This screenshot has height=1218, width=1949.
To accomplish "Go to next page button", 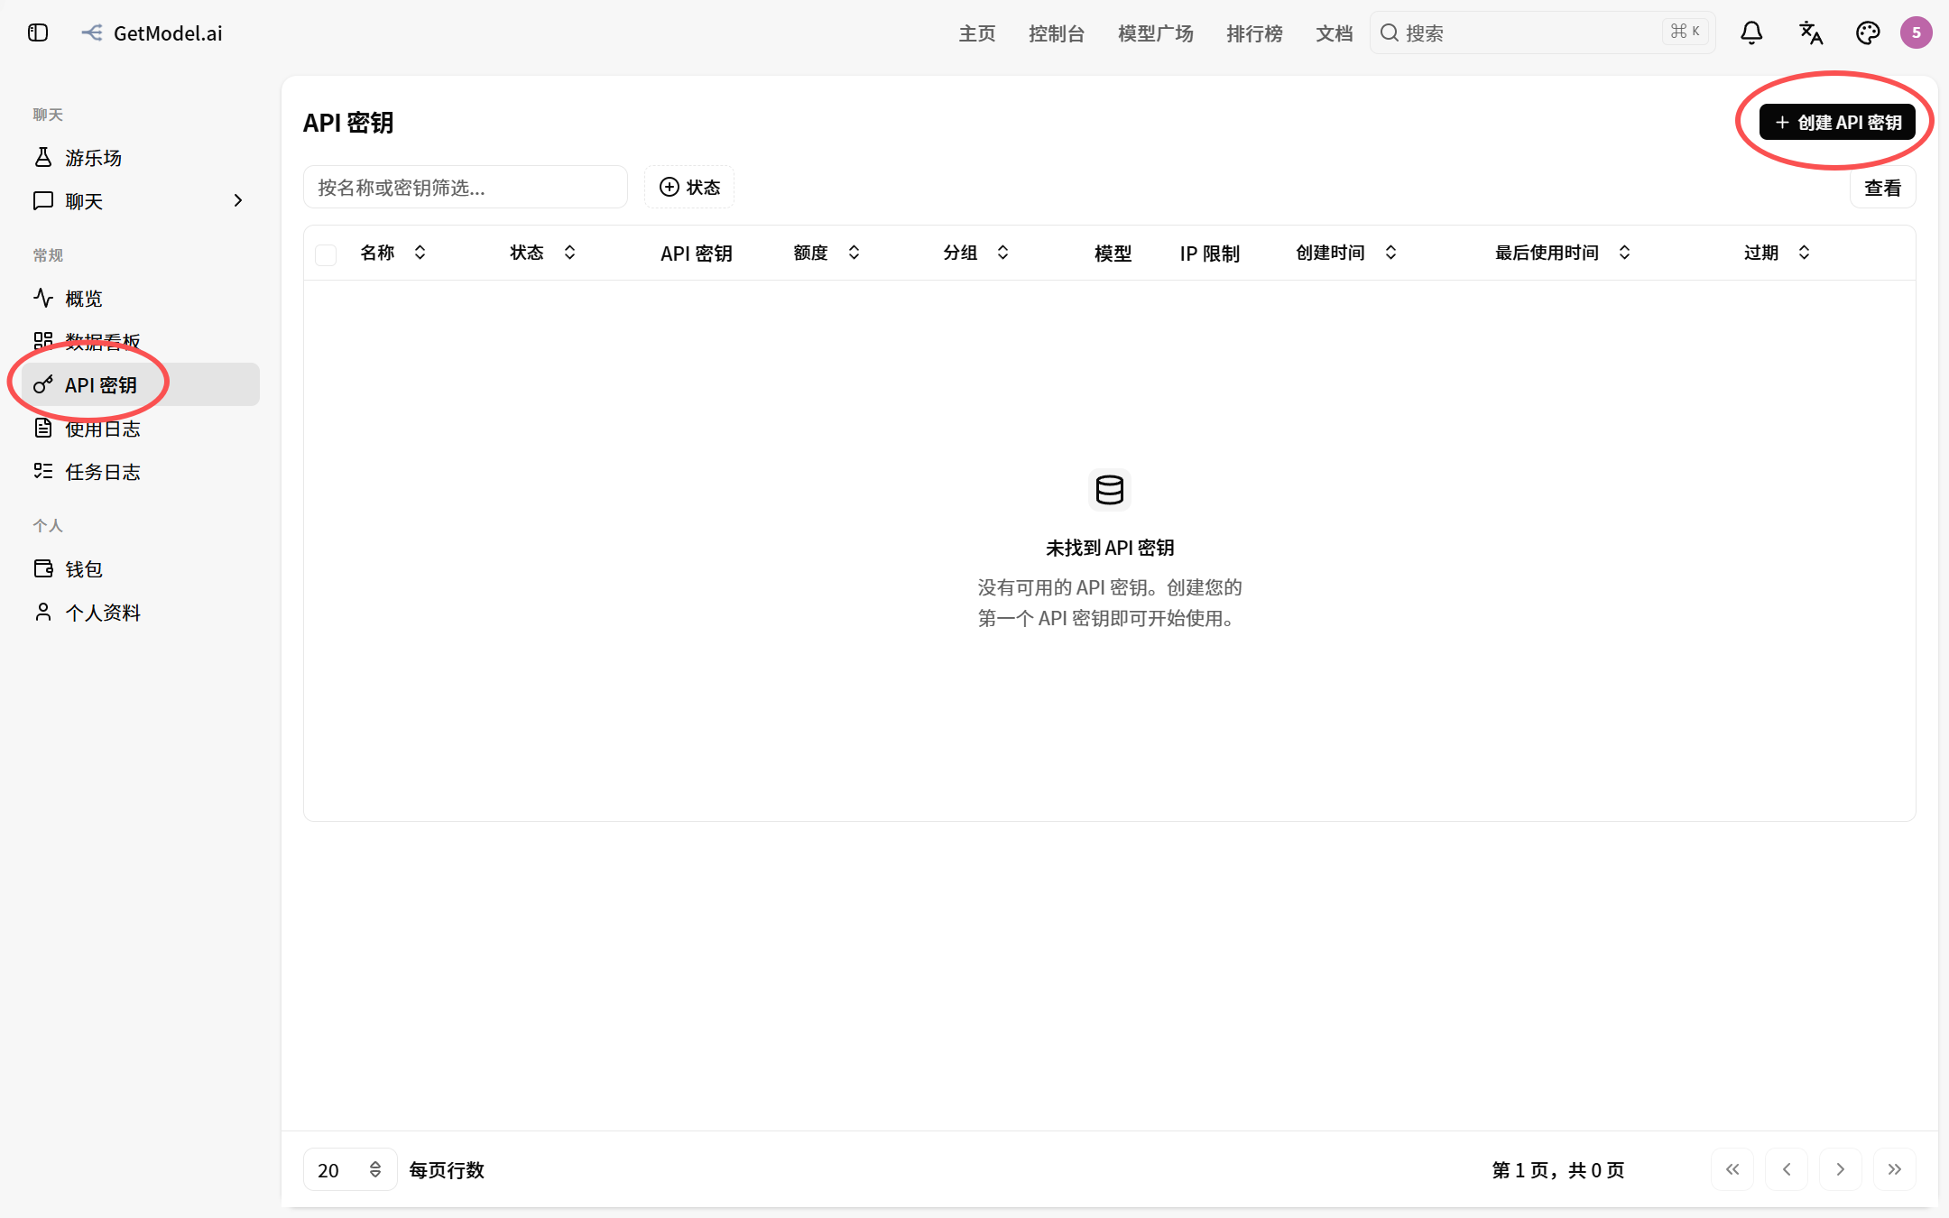I will click(x=1841, y=1169).
